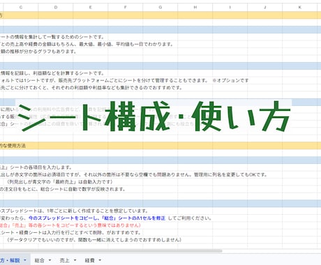The image size is (321, 265).
Task: Click the row mentioning 「最終売上」は自動入力です
Action: click(x=60, y=182)
